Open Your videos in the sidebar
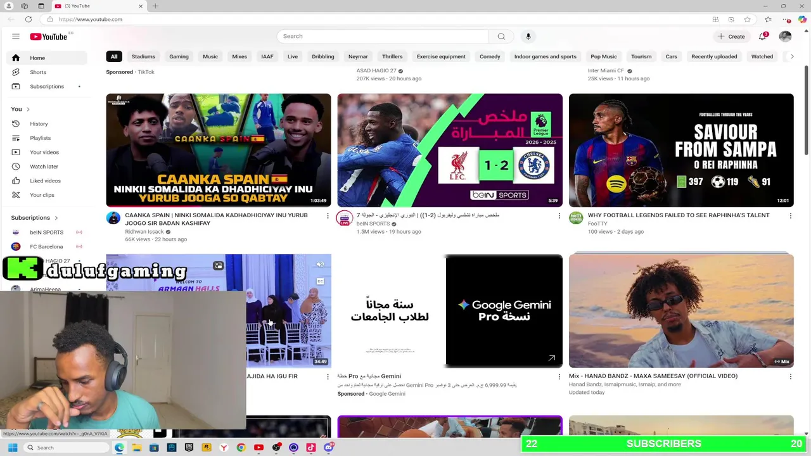811x456 pixels. (44, 152)
